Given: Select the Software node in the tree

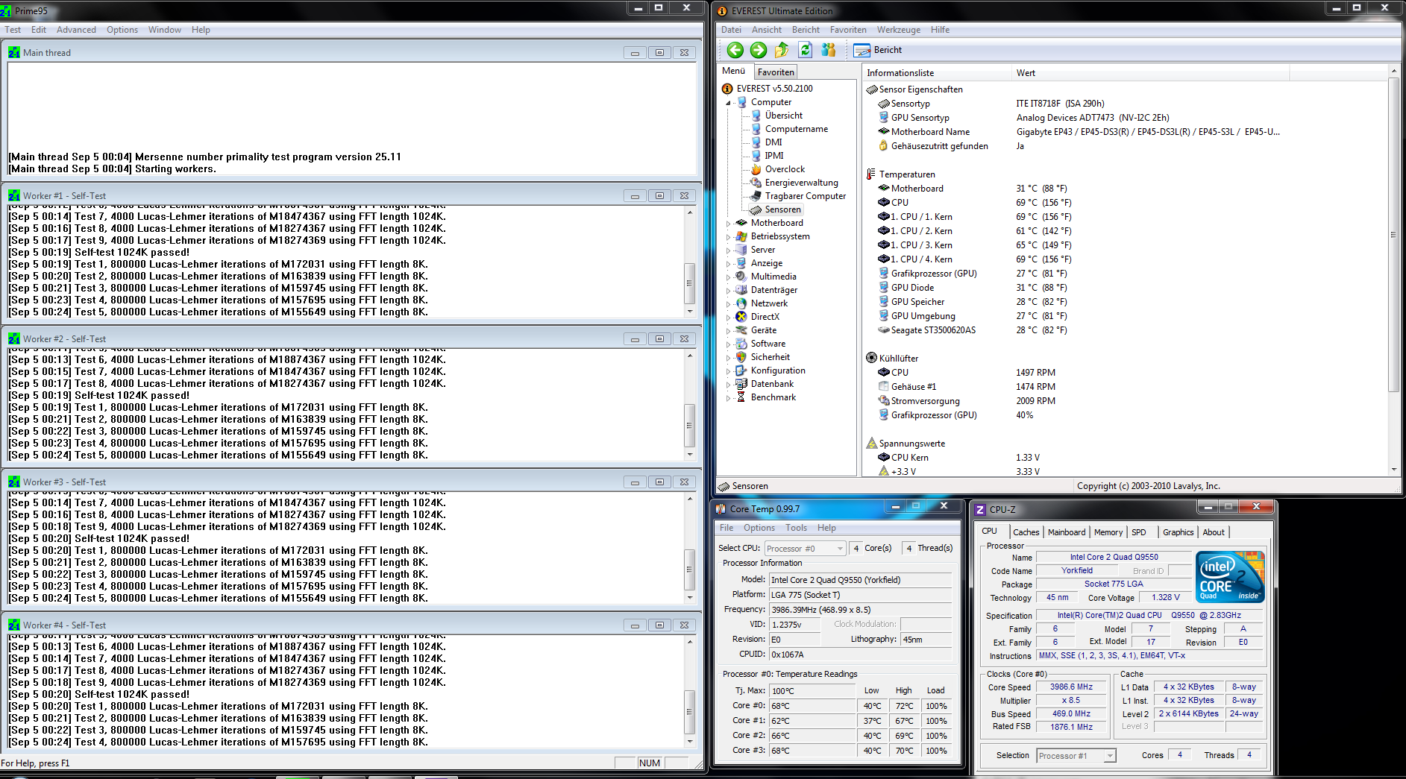Looking at the screenshot, I should [x=761, y=344].
